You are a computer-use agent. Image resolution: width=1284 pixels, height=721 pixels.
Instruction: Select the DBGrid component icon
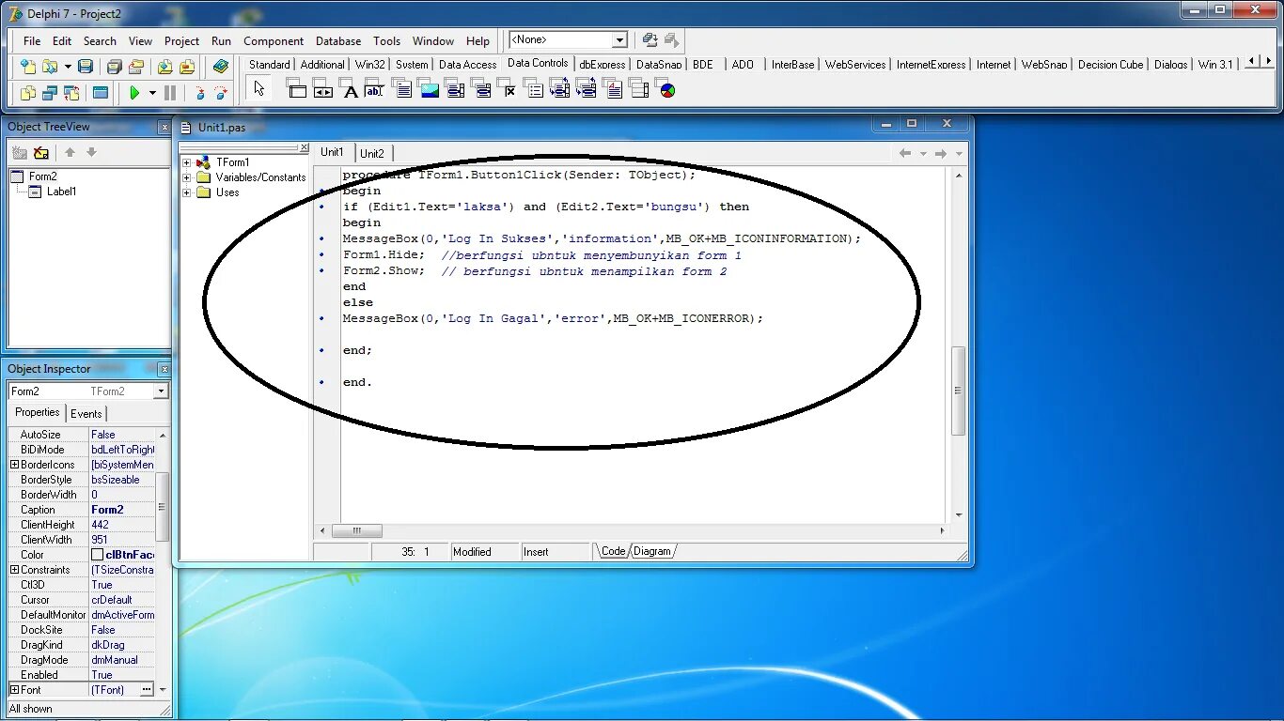pyautogui.click(x=296, y=89)
